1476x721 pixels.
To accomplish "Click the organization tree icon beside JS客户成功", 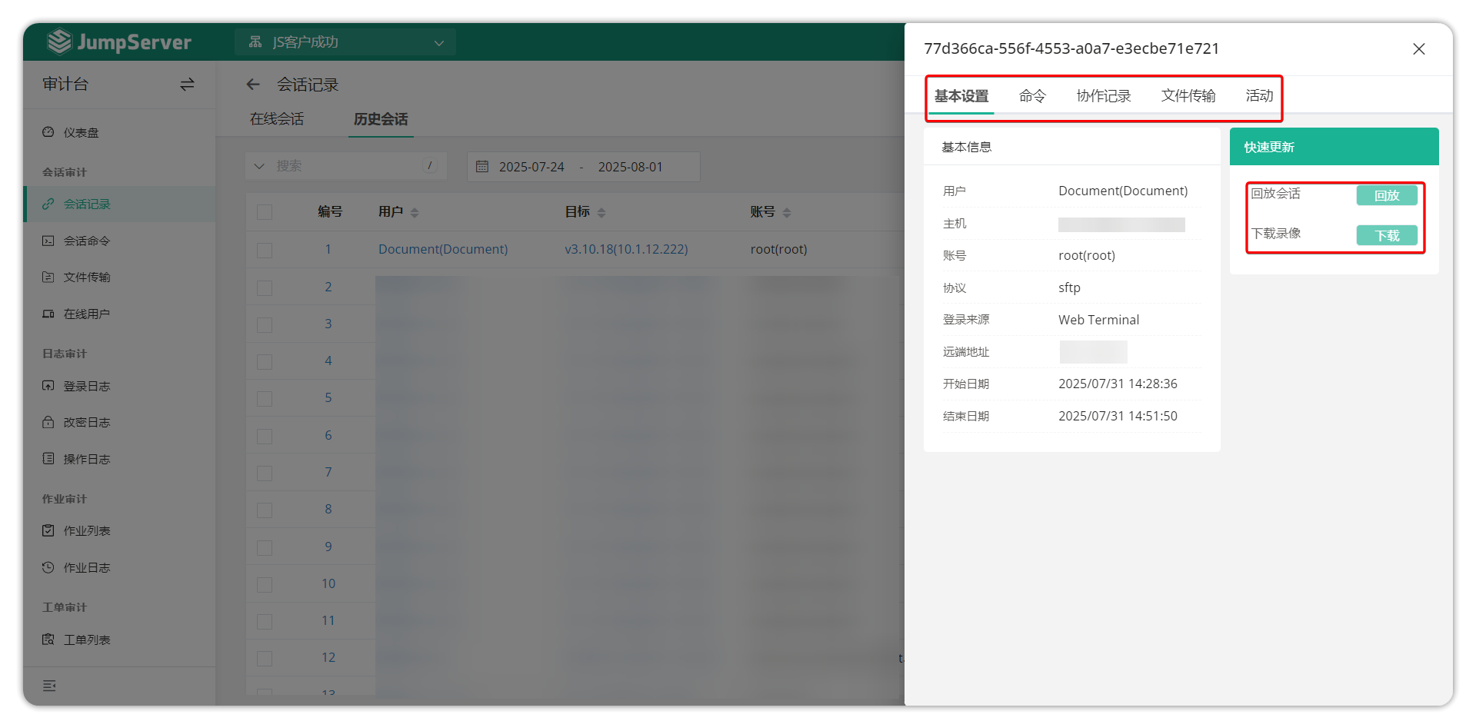I will coord(255,42).
